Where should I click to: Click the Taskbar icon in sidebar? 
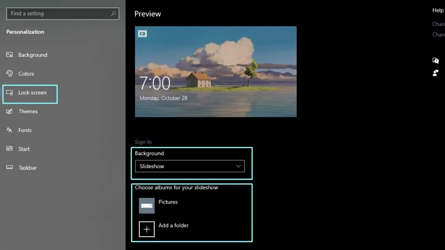click(10, 168)
